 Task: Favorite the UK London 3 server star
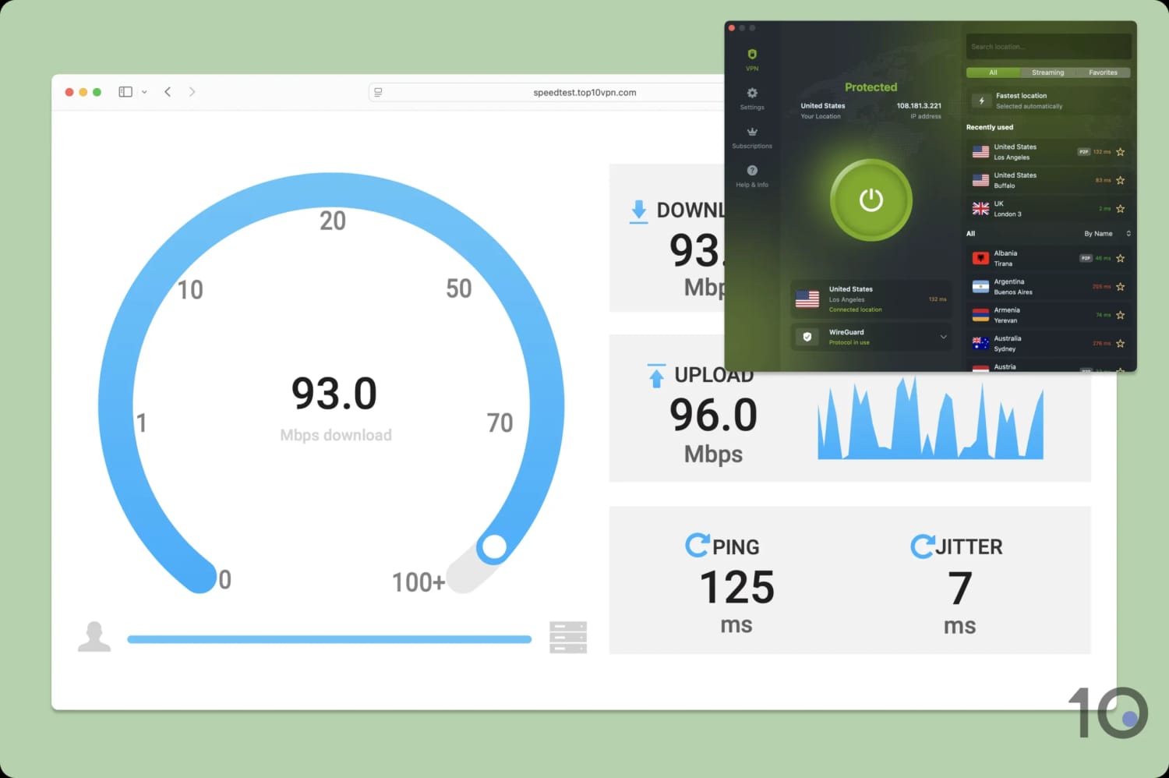[x=1120, y=208]
